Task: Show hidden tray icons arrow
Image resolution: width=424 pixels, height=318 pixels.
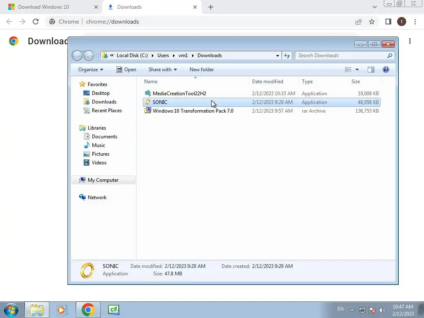Action: pyautogui.click(x=352, y=310)
